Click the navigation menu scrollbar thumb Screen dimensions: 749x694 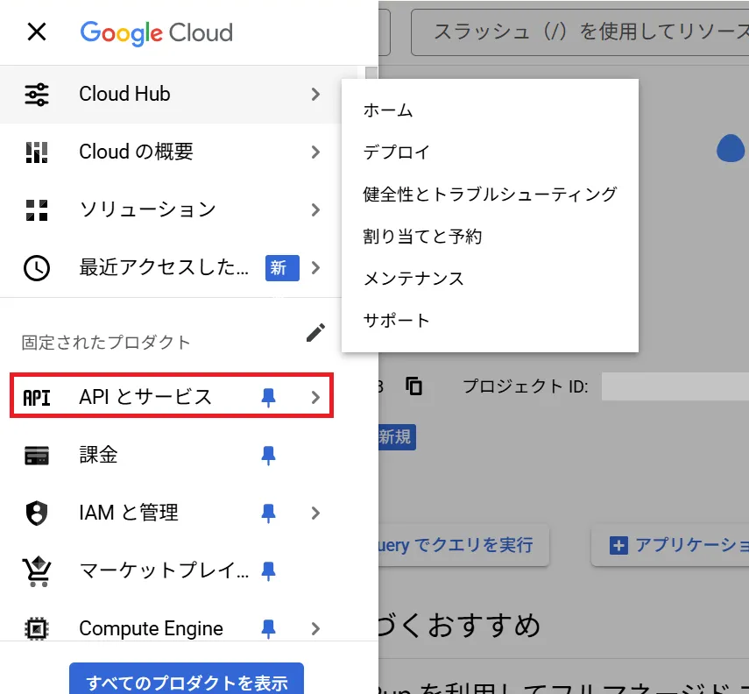pos(371,73)
